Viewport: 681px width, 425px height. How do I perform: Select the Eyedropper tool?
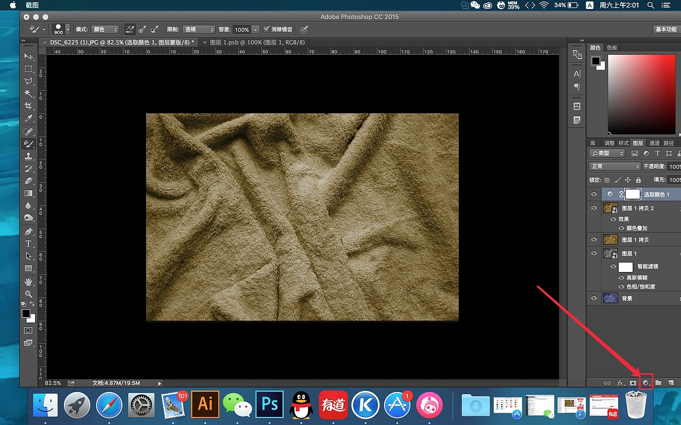(x=28, y=118)
